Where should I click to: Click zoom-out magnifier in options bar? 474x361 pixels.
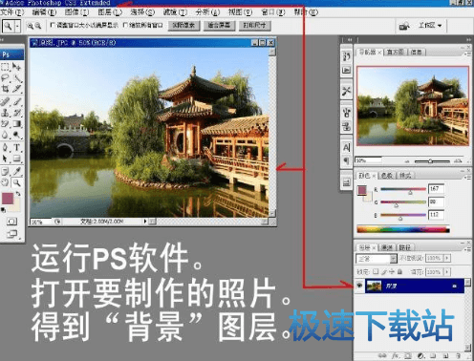point(38,26)
